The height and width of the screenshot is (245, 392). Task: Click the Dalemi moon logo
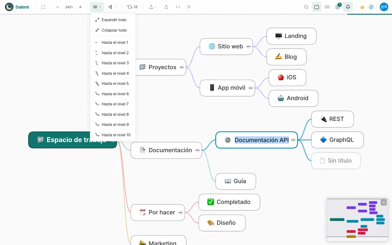tap(9, 7)
